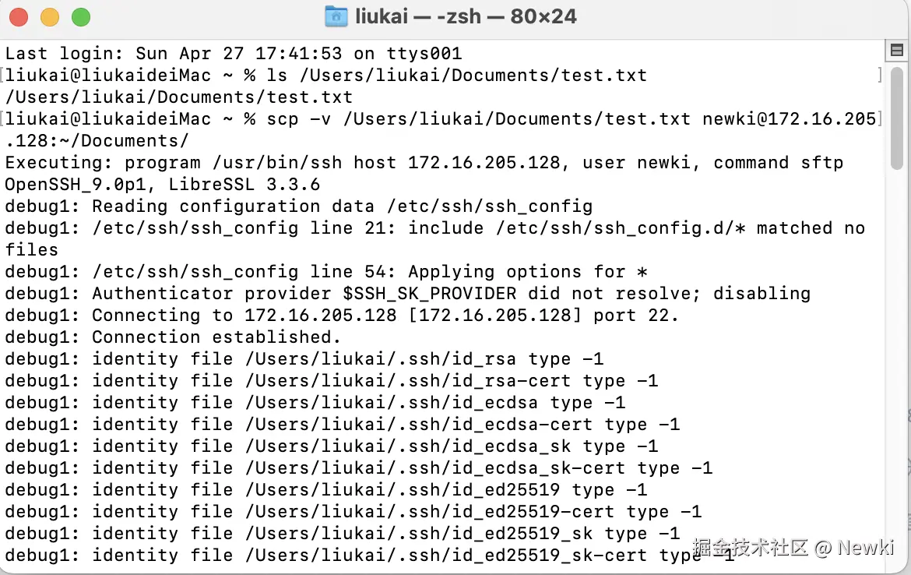The image size is (911, 575).
Task: Click the 'Reading configuration data' debug line
Action: click(299, 206)
